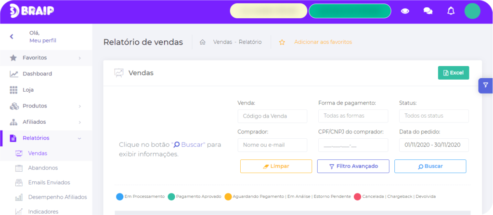Click the Desempenho Afiliados bar icon
Viewport: 493px width, 215px height.
click(19, 197)
